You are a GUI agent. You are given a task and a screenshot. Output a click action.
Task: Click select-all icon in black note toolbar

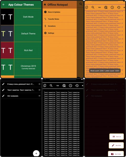45,86
